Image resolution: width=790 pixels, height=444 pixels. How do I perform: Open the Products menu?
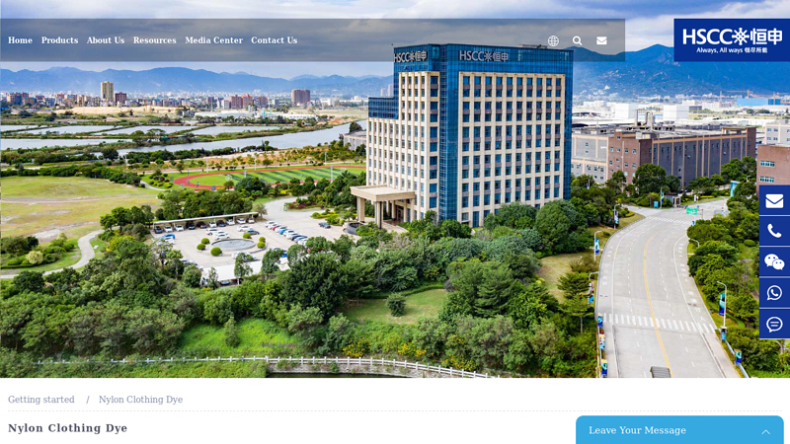[59, 40]
